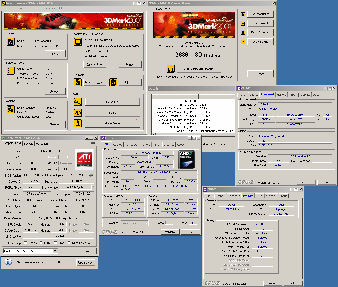This screenshot has width=338, height=287.
Task: Open the About tab in CPU-Z Mainboard window
Action: (x=317, y=95)
